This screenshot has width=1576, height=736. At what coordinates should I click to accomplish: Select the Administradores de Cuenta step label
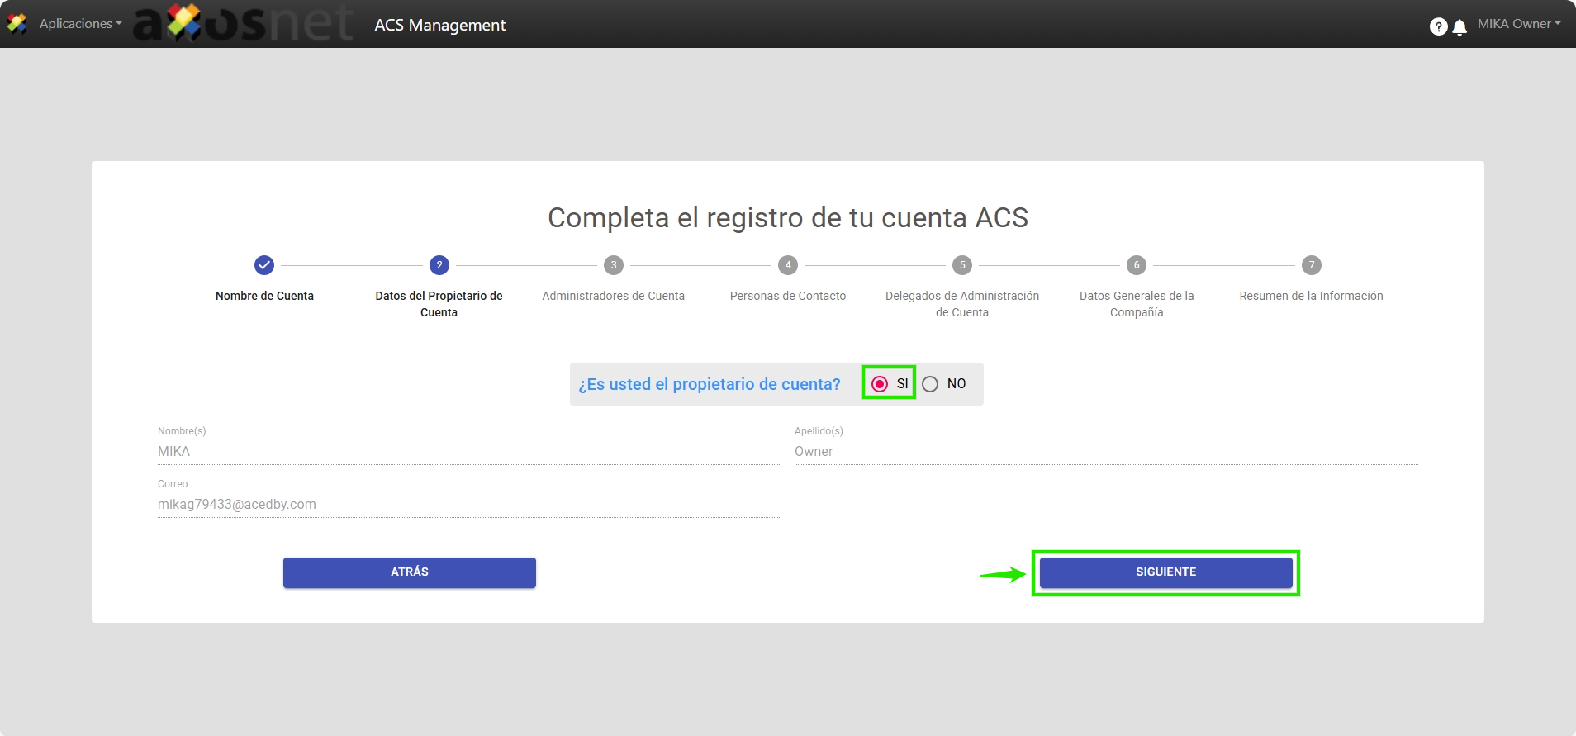coord(614,296)
